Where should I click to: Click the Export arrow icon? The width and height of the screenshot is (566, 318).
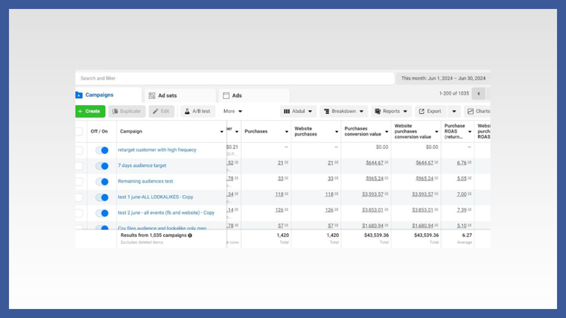click(x=422, y=112)
